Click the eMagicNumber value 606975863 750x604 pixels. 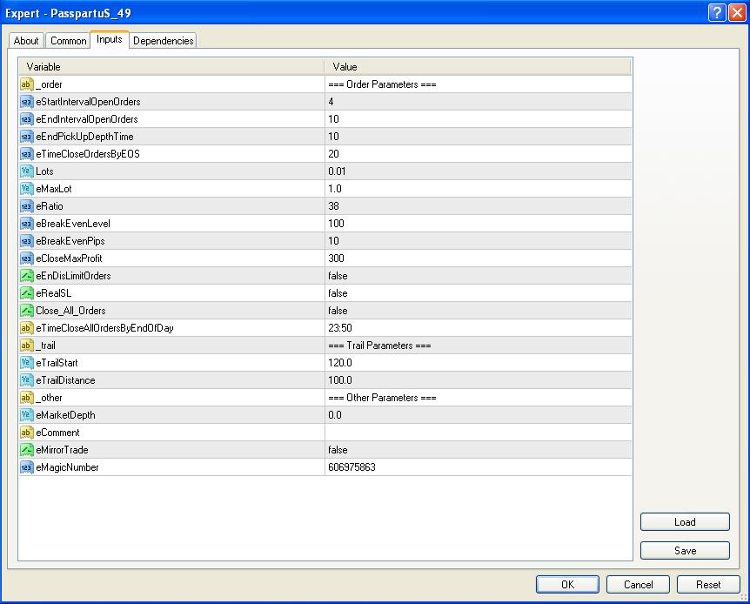352,467
